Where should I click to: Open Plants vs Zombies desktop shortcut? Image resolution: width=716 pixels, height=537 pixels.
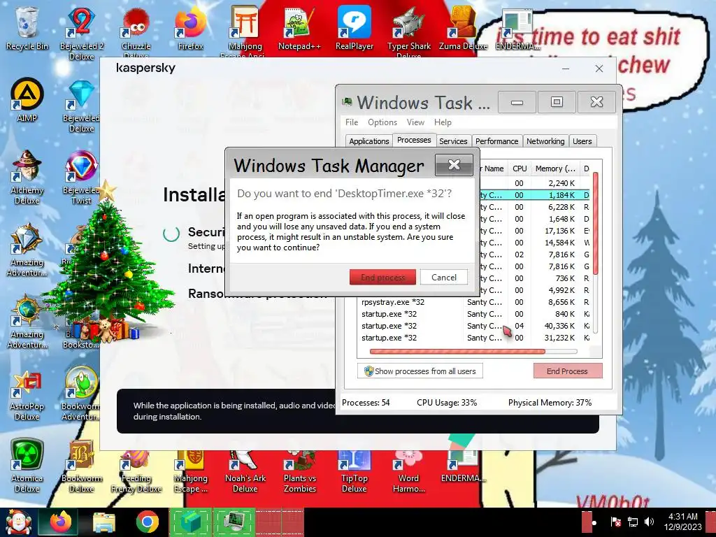(299, 472)
